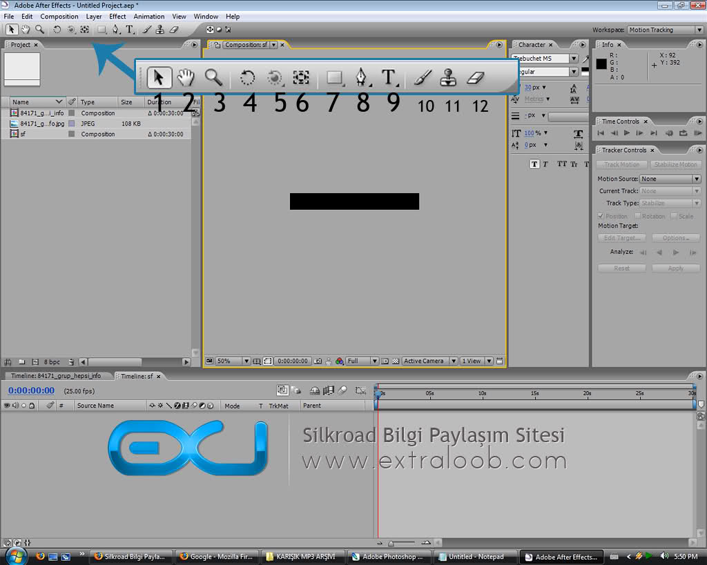The image size is (707, 565).
Task: Go to last frame in Time Controls
Action: [654, 133]
